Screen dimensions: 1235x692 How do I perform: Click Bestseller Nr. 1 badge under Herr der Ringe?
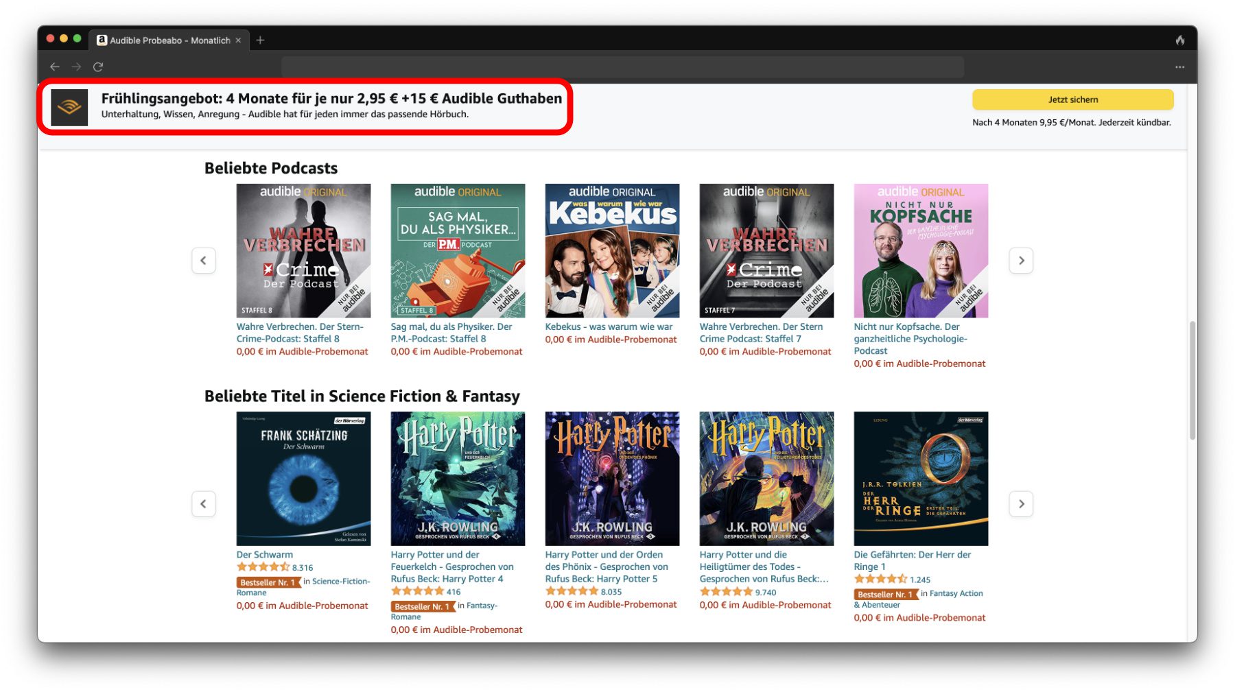(x=886, y=595)
